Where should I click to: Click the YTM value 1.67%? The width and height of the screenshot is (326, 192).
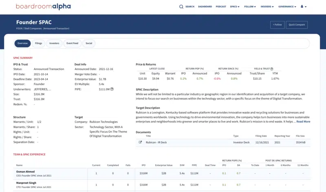click(275, 79)
